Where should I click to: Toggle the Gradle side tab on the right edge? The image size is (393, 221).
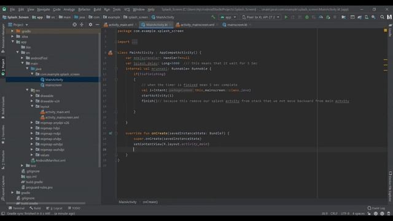(391, 30)
